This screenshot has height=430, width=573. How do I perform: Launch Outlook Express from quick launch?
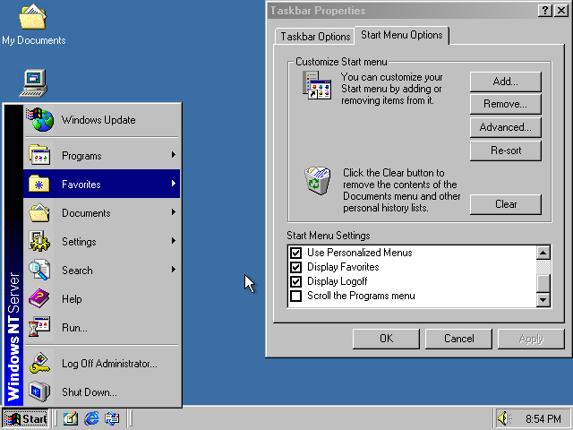click(112, 418)
